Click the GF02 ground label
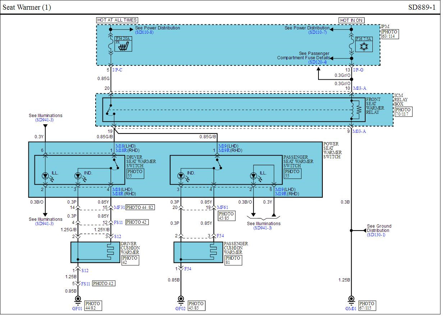The height and width of the screenshot is (317, 445). click(x=180, y=308)
